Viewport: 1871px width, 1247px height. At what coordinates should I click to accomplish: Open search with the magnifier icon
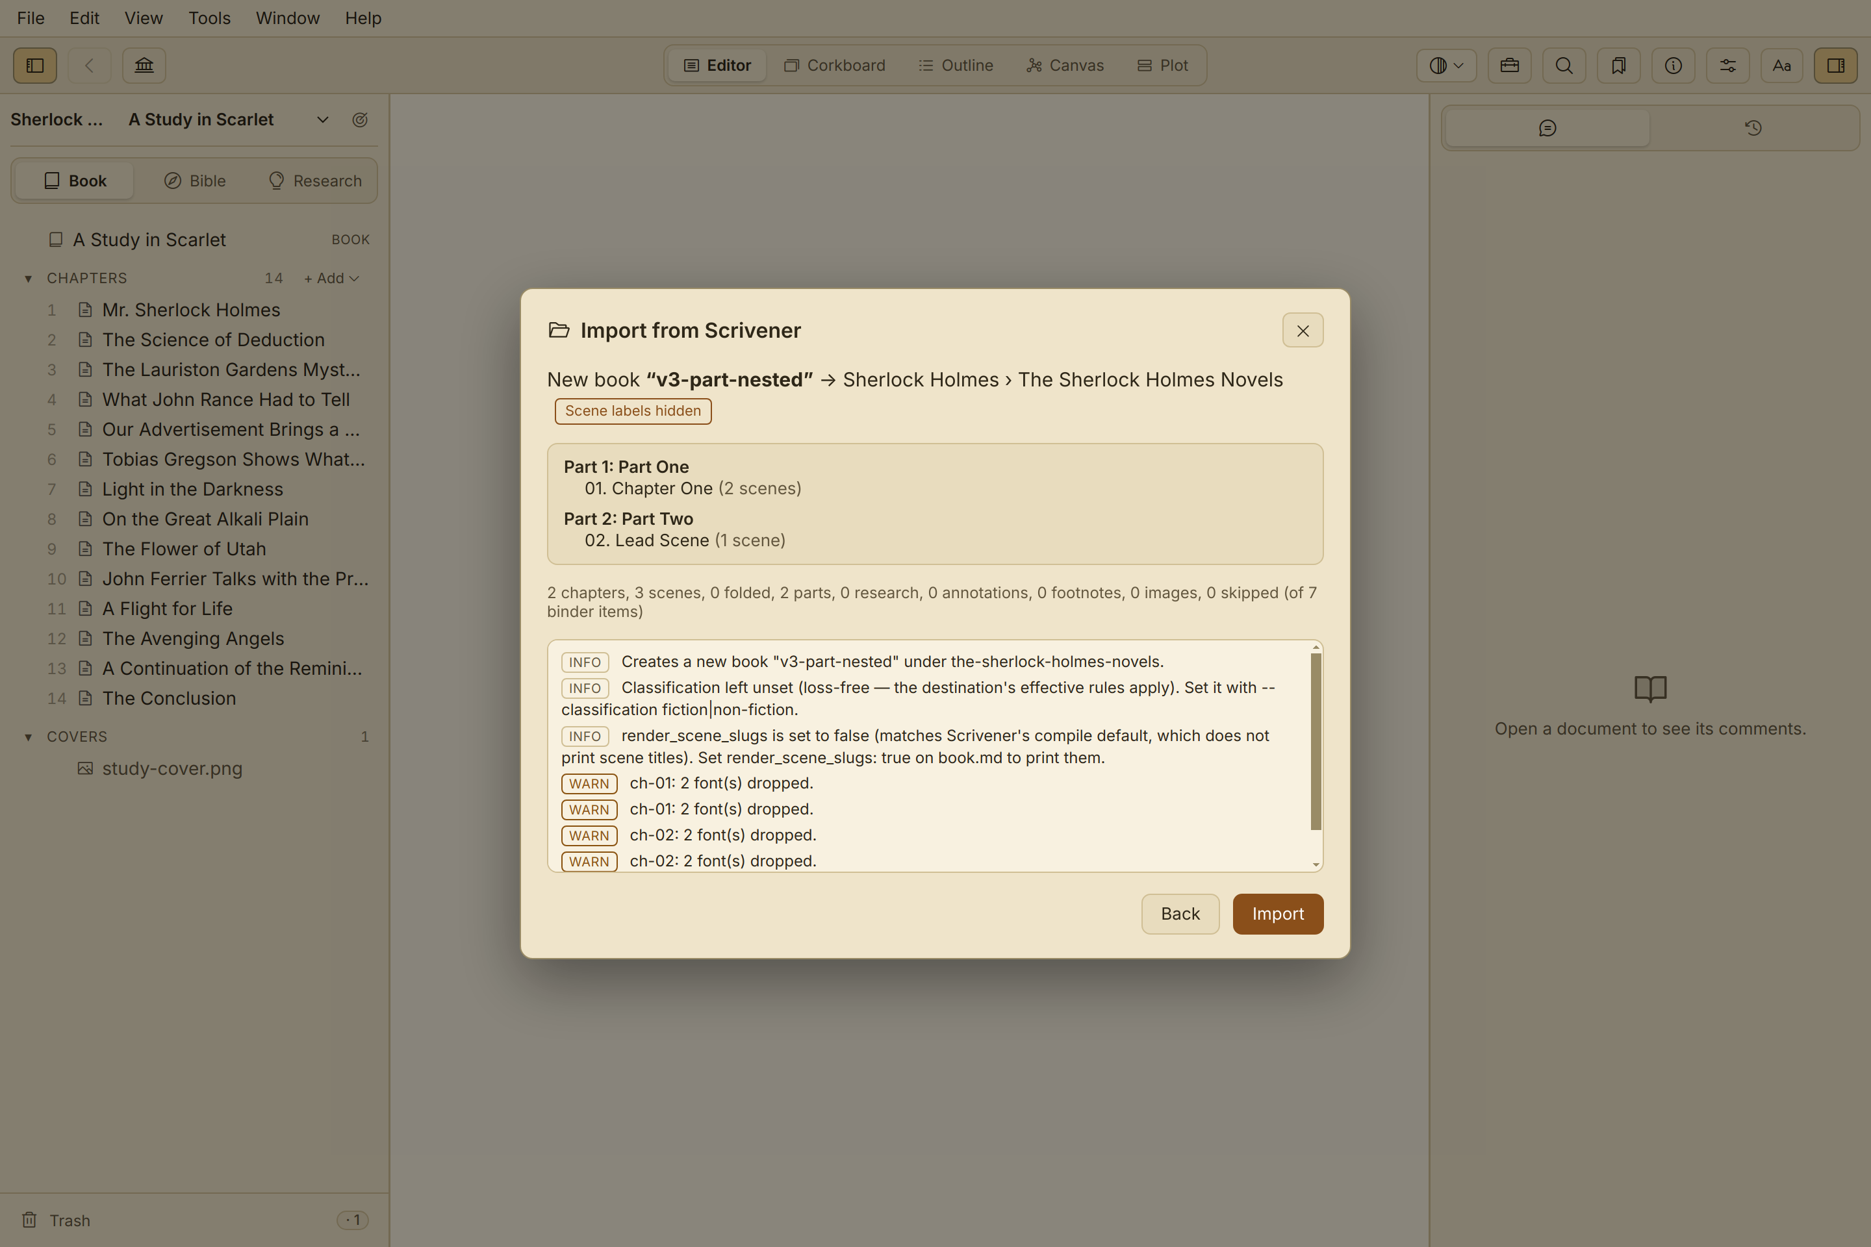1564,65
